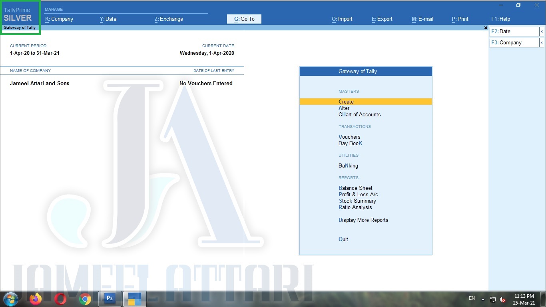
Task: Click Quit in Gateway of Tally
Action: tap(343, 239)
